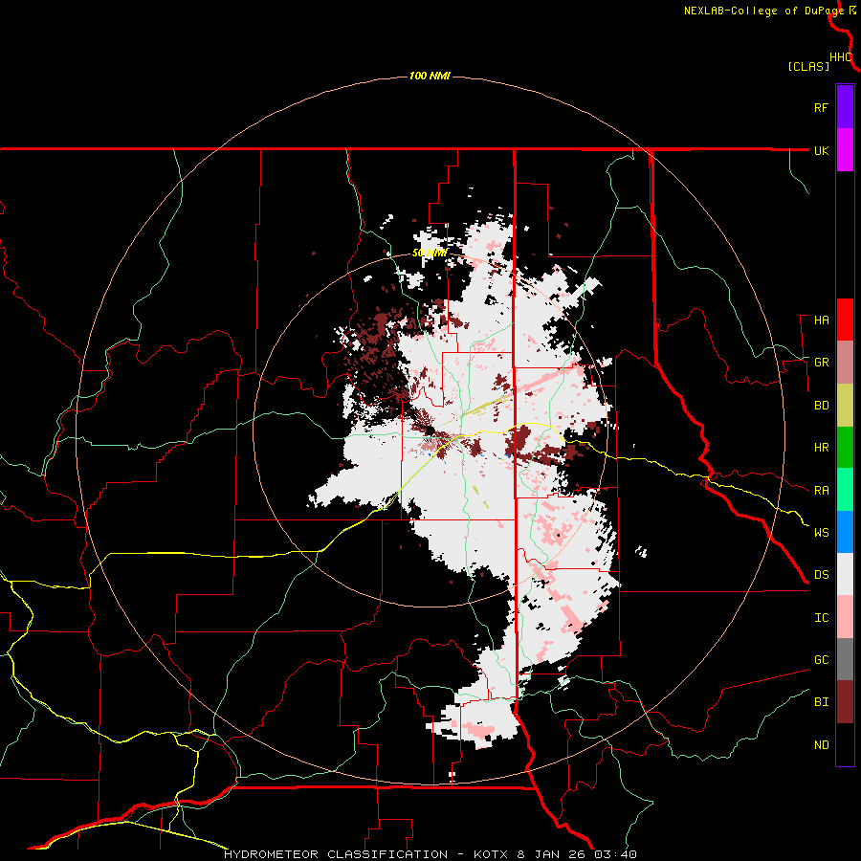The height and width of the screenshot is (861, 861).
Task: Click the BD yellow-green legend swatch
Action: click(x=845, y=405)
